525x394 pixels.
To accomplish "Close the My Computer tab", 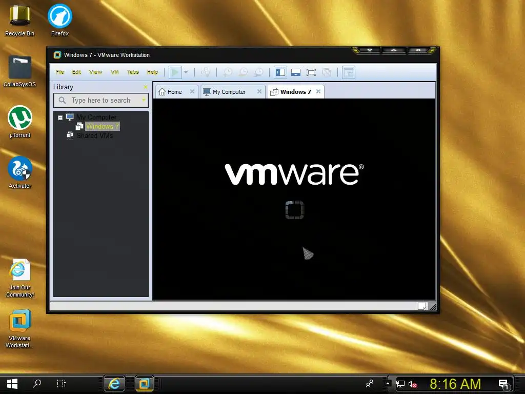I will 259,91.
